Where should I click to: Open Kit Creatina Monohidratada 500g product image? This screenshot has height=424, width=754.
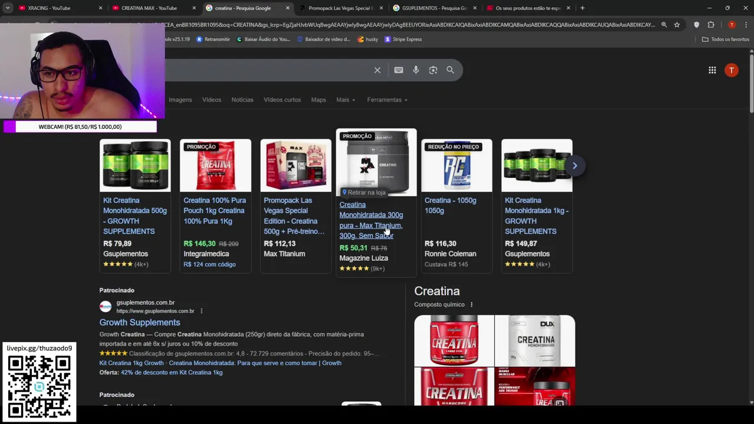pyautogui.click(x=135, y=165)
